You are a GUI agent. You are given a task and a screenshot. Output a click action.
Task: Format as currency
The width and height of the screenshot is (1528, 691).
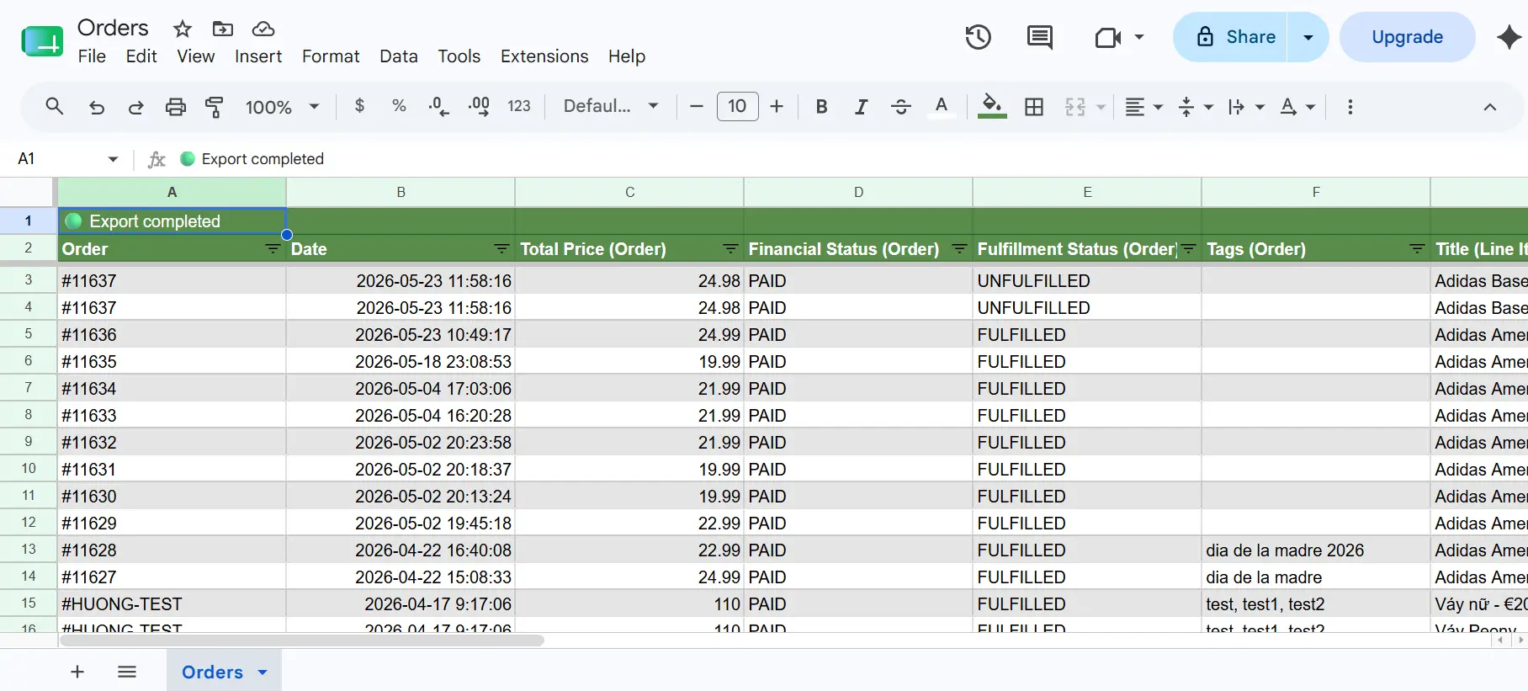click(359, 106)
